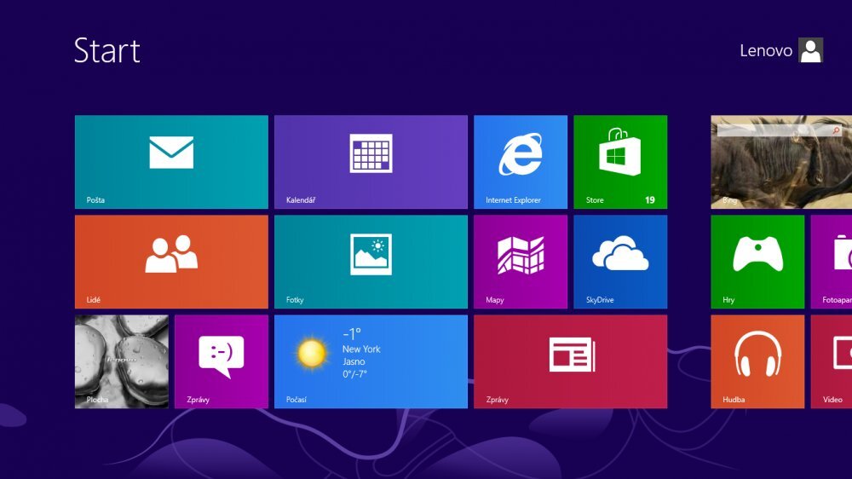This screenshot has width=852, height=479.
Task: Click the sun icon in weather tile
Action: [311, 354]
